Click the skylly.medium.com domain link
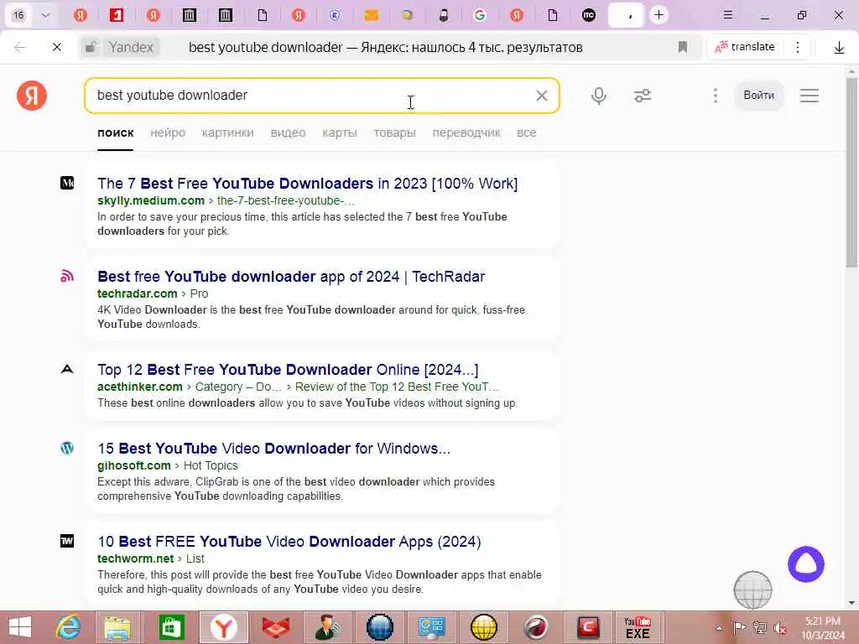 [x=151, y=200]
